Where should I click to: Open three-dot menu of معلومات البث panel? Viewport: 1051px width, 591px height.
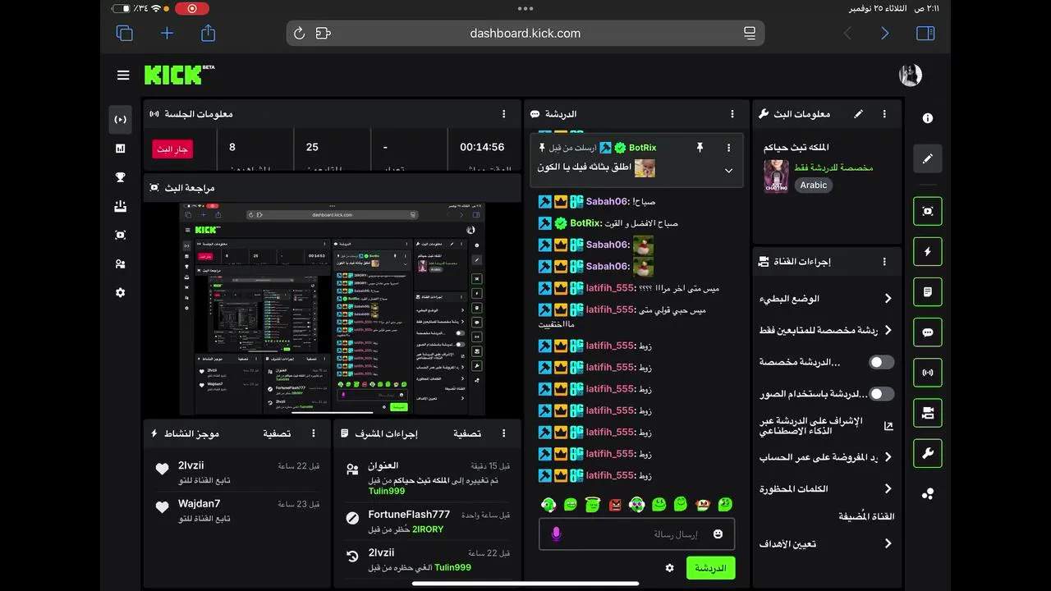tap(884, 114)
